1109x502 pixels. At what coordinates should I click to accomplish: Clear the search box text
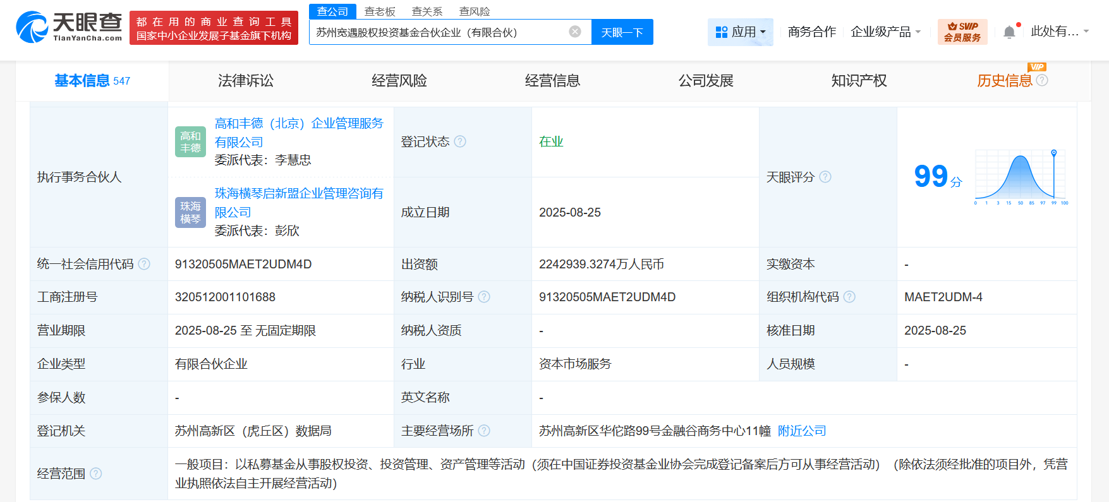574,32
